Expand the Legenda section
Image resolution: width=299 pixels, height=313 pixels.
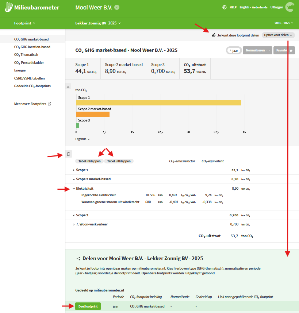pyautogui.click(x=83, y=139)
